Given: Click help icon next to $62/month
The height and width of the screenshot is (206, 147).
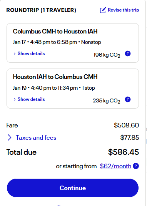Looking at the screenshot, I should click(136, 166).
